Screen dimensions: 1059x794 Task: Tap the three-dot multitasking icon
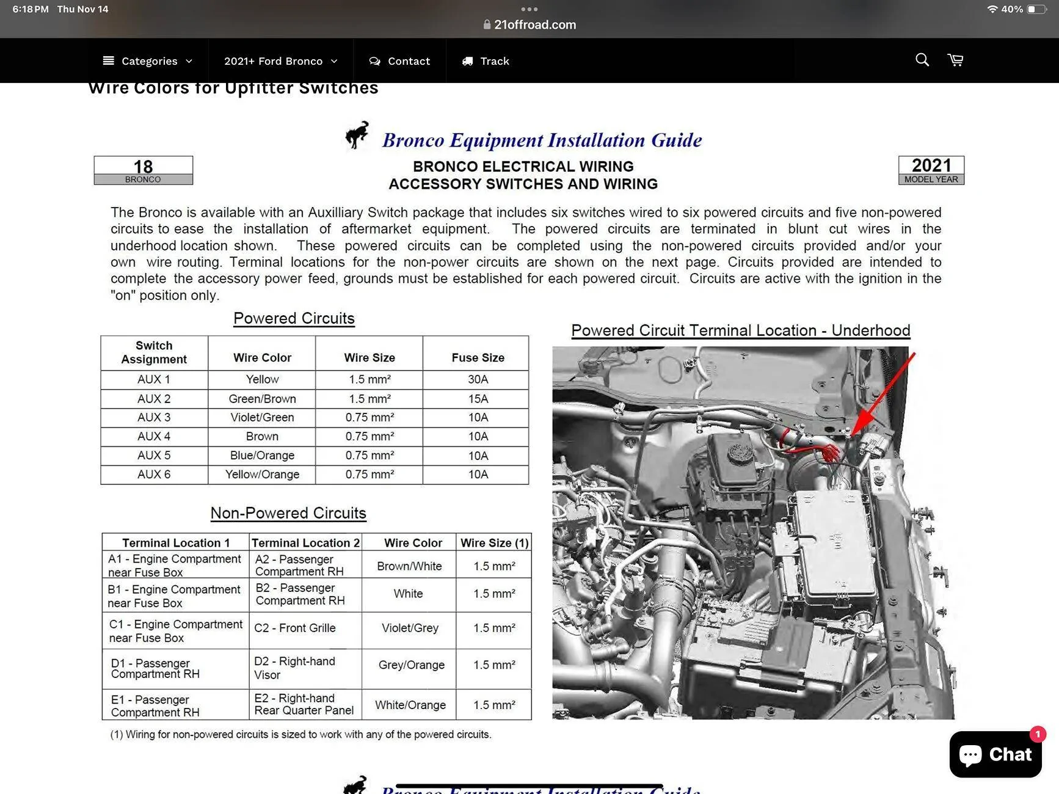(x=529, y=9)
